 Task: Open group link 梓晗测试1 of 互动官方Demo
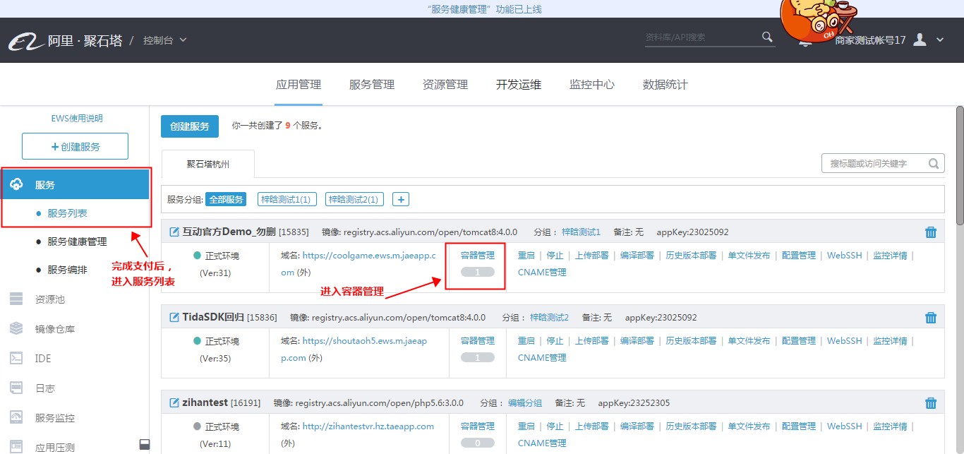point(581,232)
